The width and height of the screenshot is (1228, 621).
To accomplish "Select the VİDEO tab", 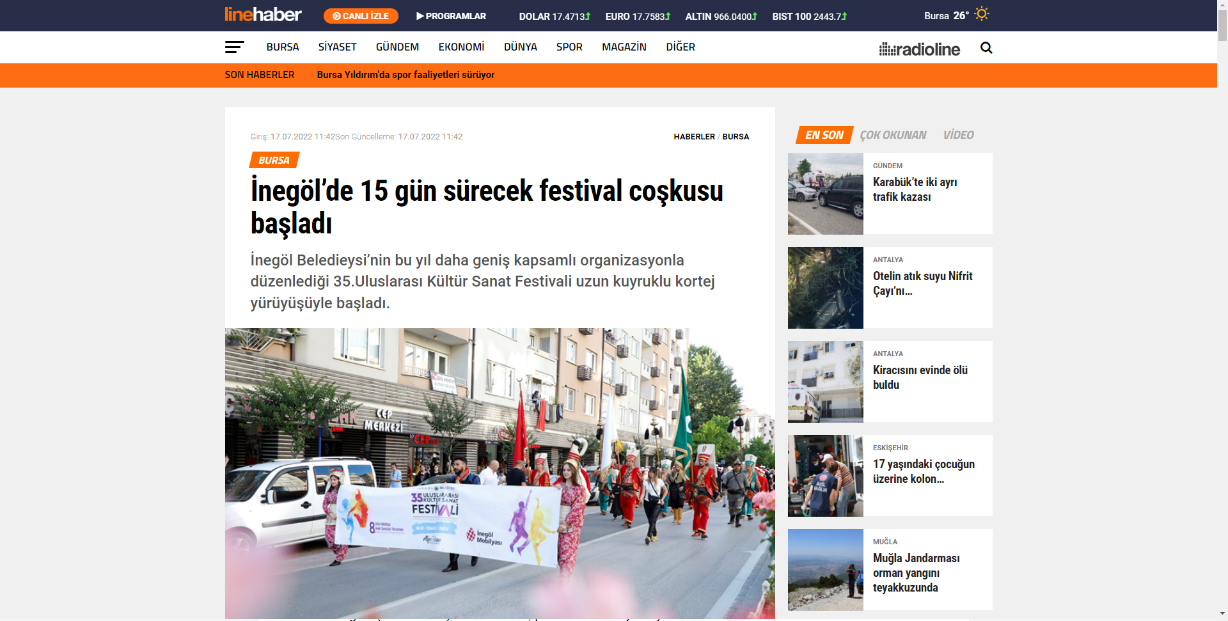I will [x=958, y=135].
